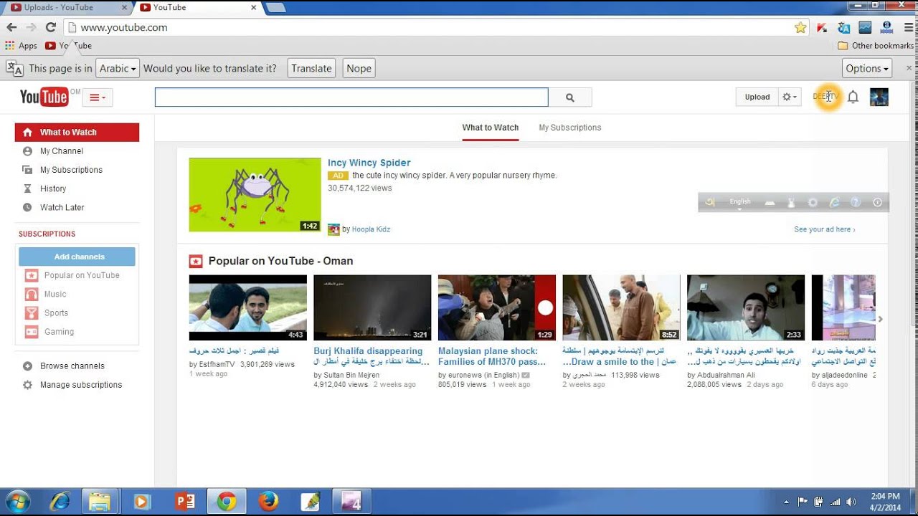Click the taskbar volume speaker icon
Viewport: 918px width, 516px height.
[851, 502]
